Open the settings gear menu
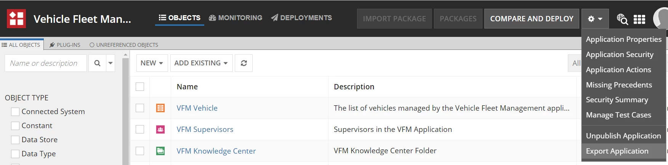The image size is (668, 165). (595, 19)
